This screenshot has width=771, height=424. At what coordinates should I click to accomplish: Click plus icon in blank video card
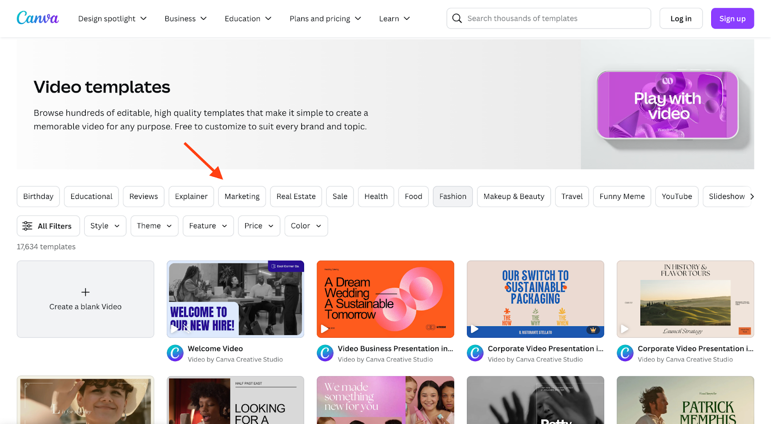click(x=85, y=292)
